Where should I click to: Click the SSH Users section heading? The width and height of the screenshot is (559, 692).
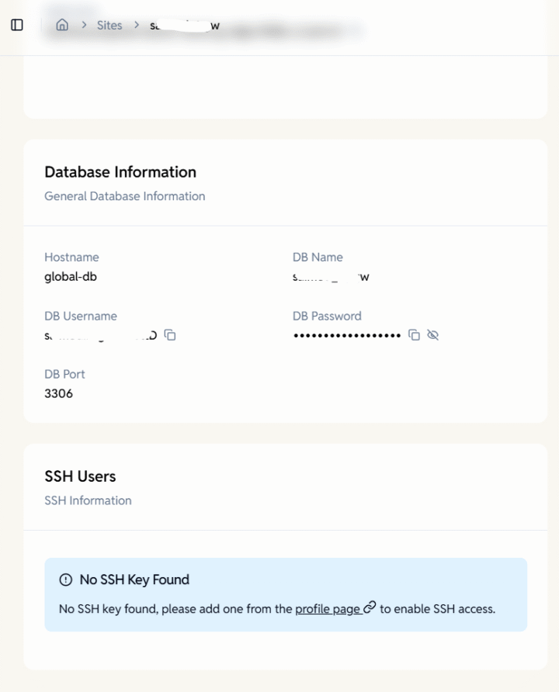coord(80,476)
